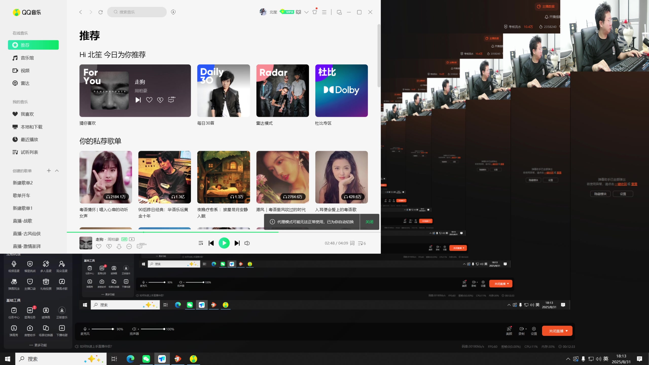The image size is (649, 365).
Task: Open playlist 粤语情怀 cover
Action: (x=106, y=177)
